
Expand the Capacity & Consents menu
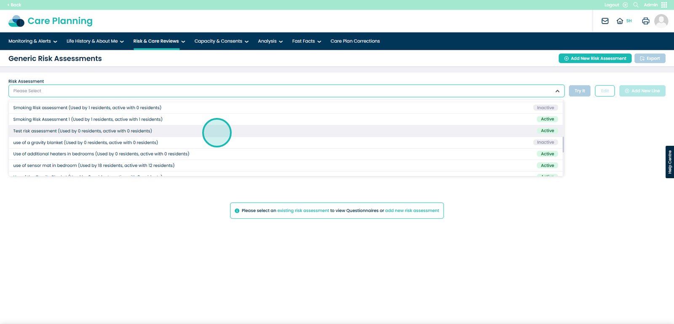[221, 41]
